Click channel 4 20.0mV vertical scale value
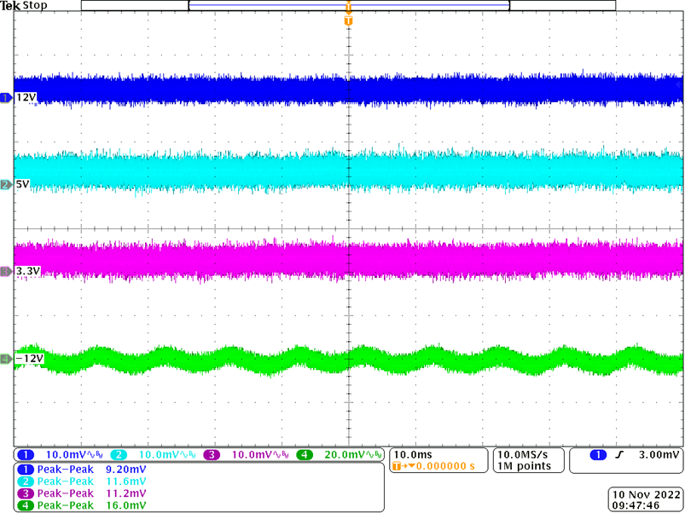Screen dimensions: 685x513 click(x=345, y=455)
